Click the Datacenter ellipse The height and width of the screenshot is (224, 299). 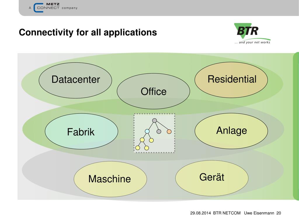tap(75, 80)
